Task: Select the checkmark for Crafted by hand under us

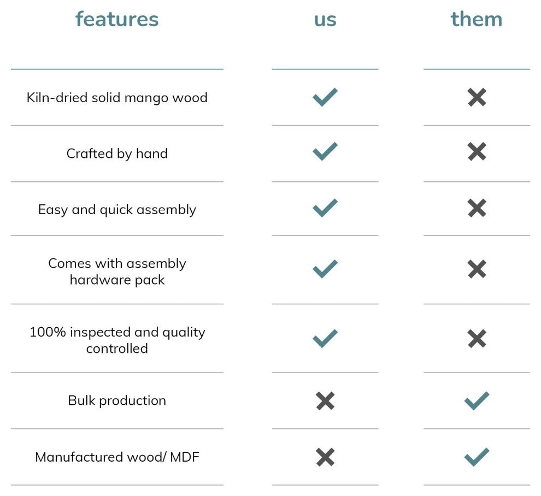Action: tap(325, 151)
